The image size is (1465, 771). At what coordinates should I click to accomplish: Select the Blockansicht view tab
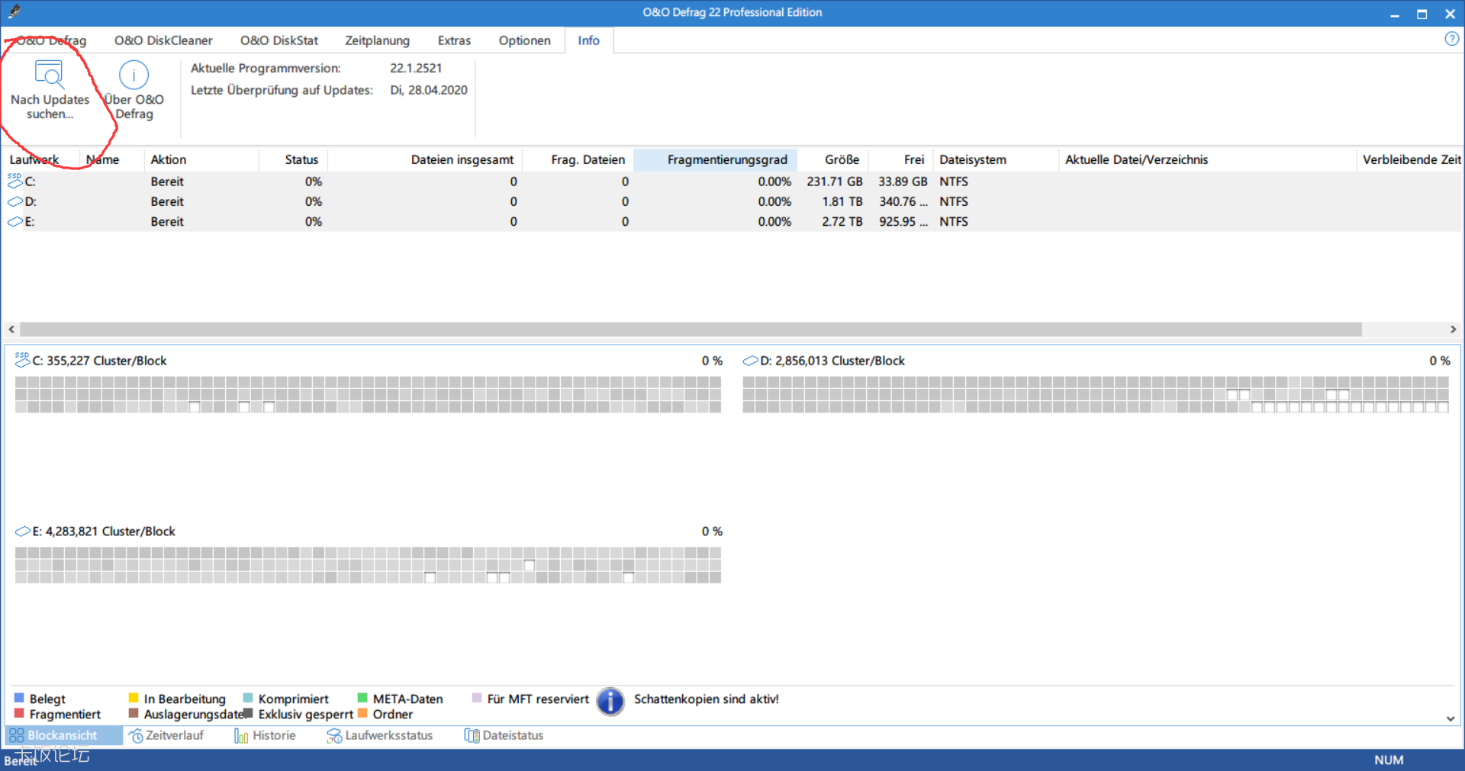coord(63,736)
